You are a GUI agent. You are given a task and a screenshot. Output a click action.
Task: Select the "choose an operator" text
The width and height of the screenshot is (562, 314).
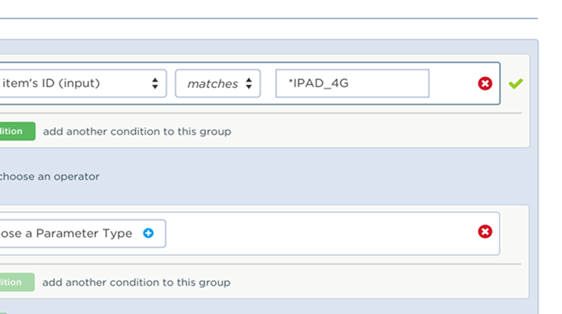coord(49,177)
